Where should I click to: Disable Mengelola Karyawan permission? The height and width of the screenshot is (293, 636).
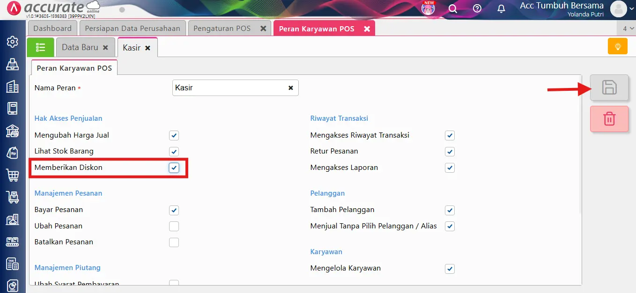(450, 269)
